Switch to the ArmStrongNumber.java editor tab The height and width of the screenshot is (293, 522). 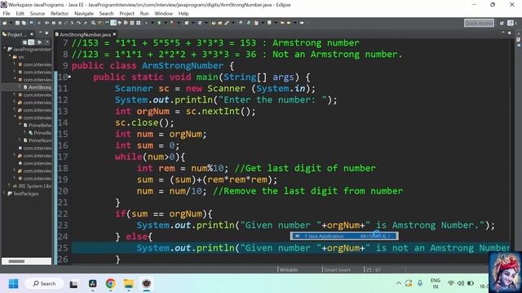pyautogui.click(x=85, y=34)
